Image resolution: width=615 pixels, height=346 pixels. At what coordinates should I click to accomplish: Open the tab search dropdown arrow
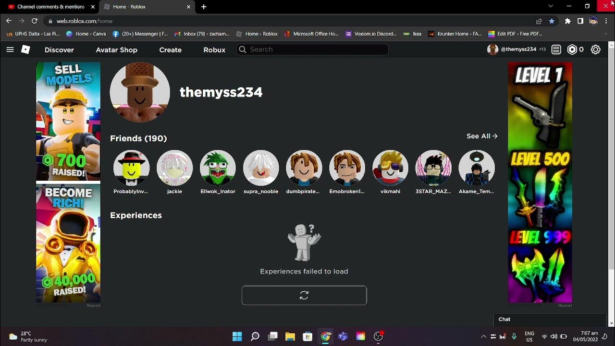pos(551,6)
